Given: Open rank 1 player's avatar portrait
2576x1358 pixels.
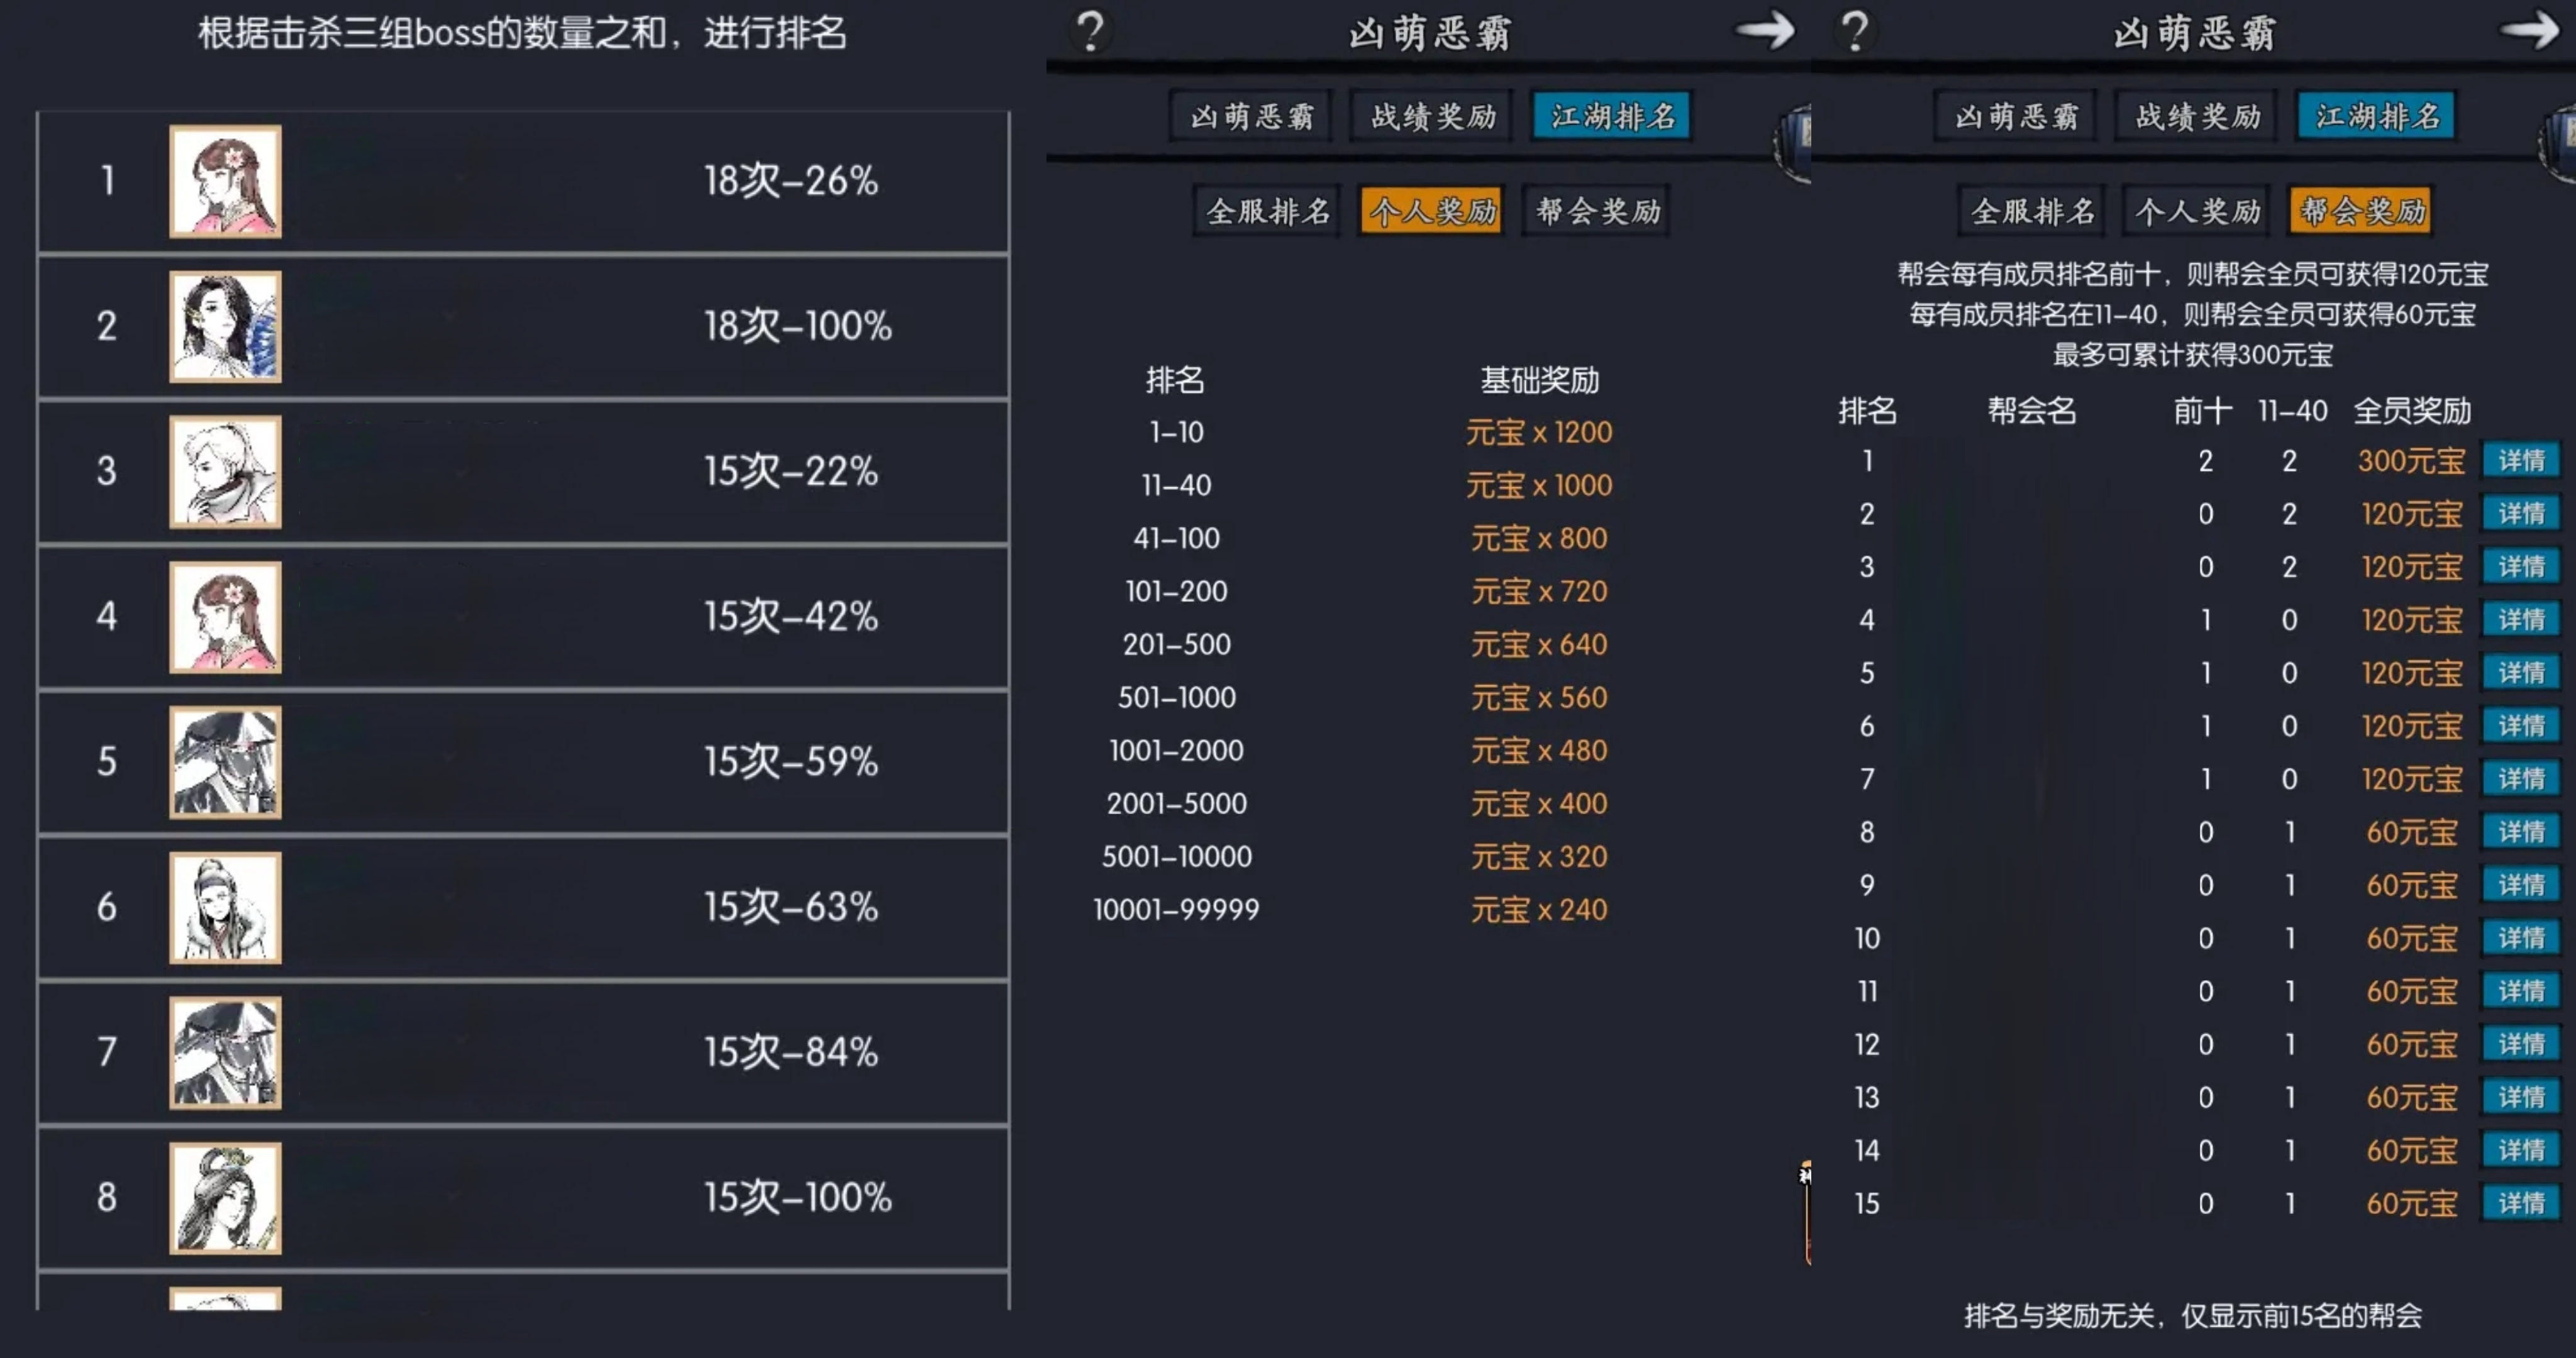Looking at the screenshot, I should (x=225, y=181).
